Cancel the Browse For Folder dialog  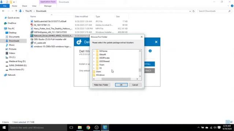click(135, 85)
